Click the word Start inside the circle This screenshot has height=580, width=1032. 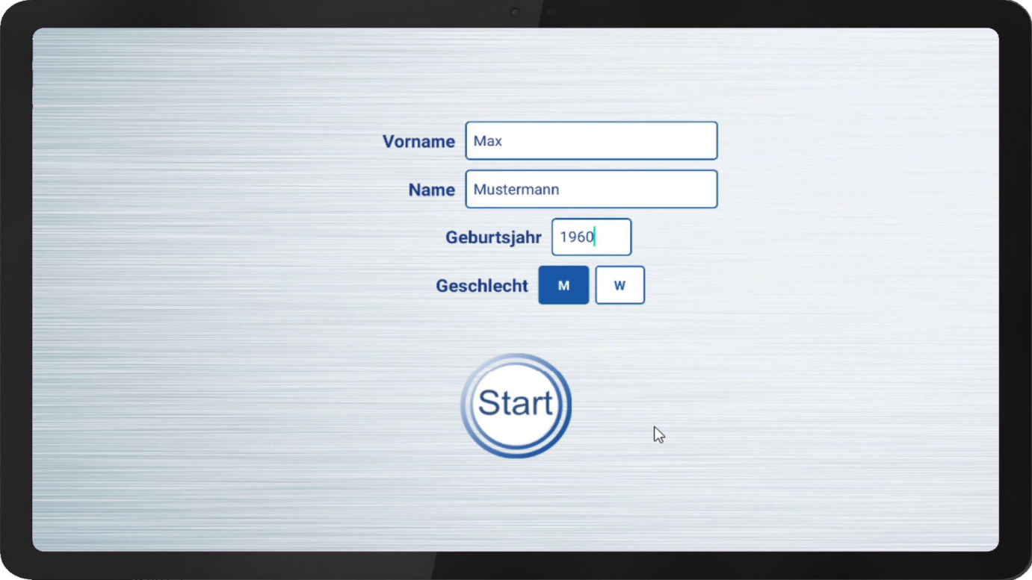(516, 404)
